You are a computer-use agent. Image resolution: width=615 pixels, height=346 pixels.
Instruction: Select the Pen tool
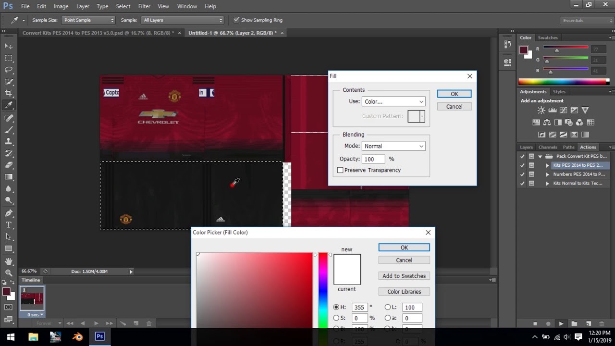point(9,213)
